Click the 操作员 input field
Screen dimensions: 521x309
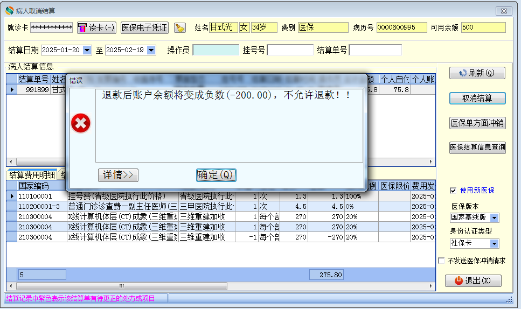216,50
